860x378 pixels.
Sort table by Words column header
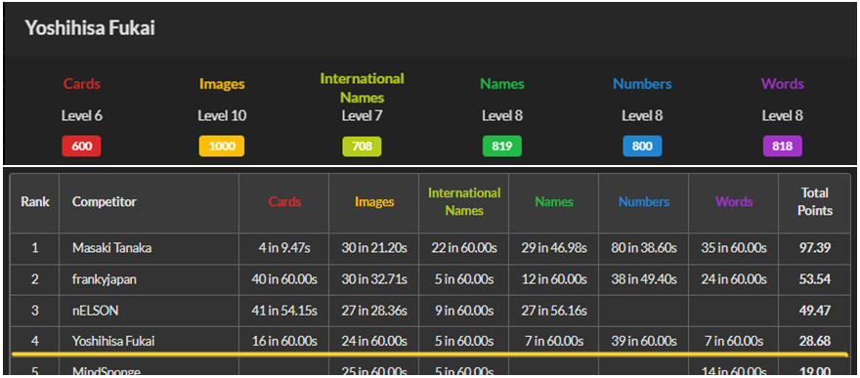pos(734,201)
